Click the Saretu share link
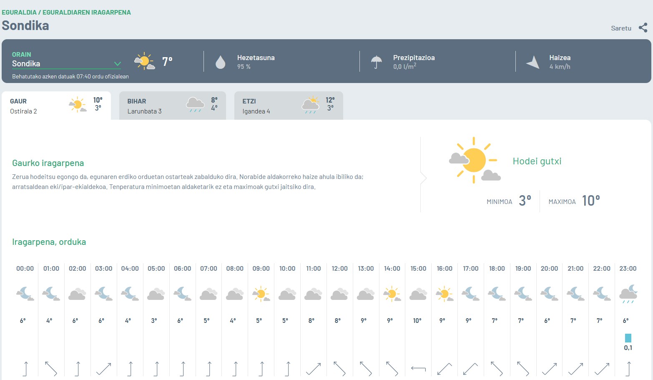This screenshot has height=380, width=653. click(621, 28)
